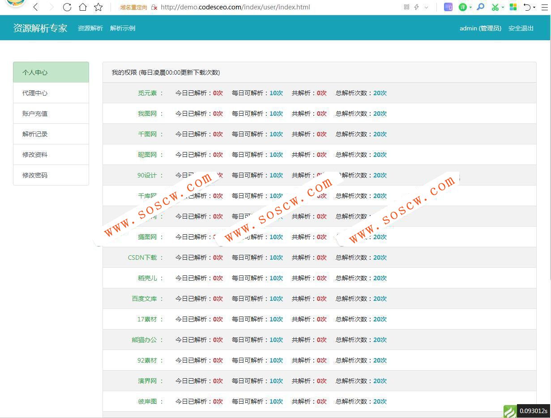
Task: Click the 昵图网 site name
Action: point(147,155)
